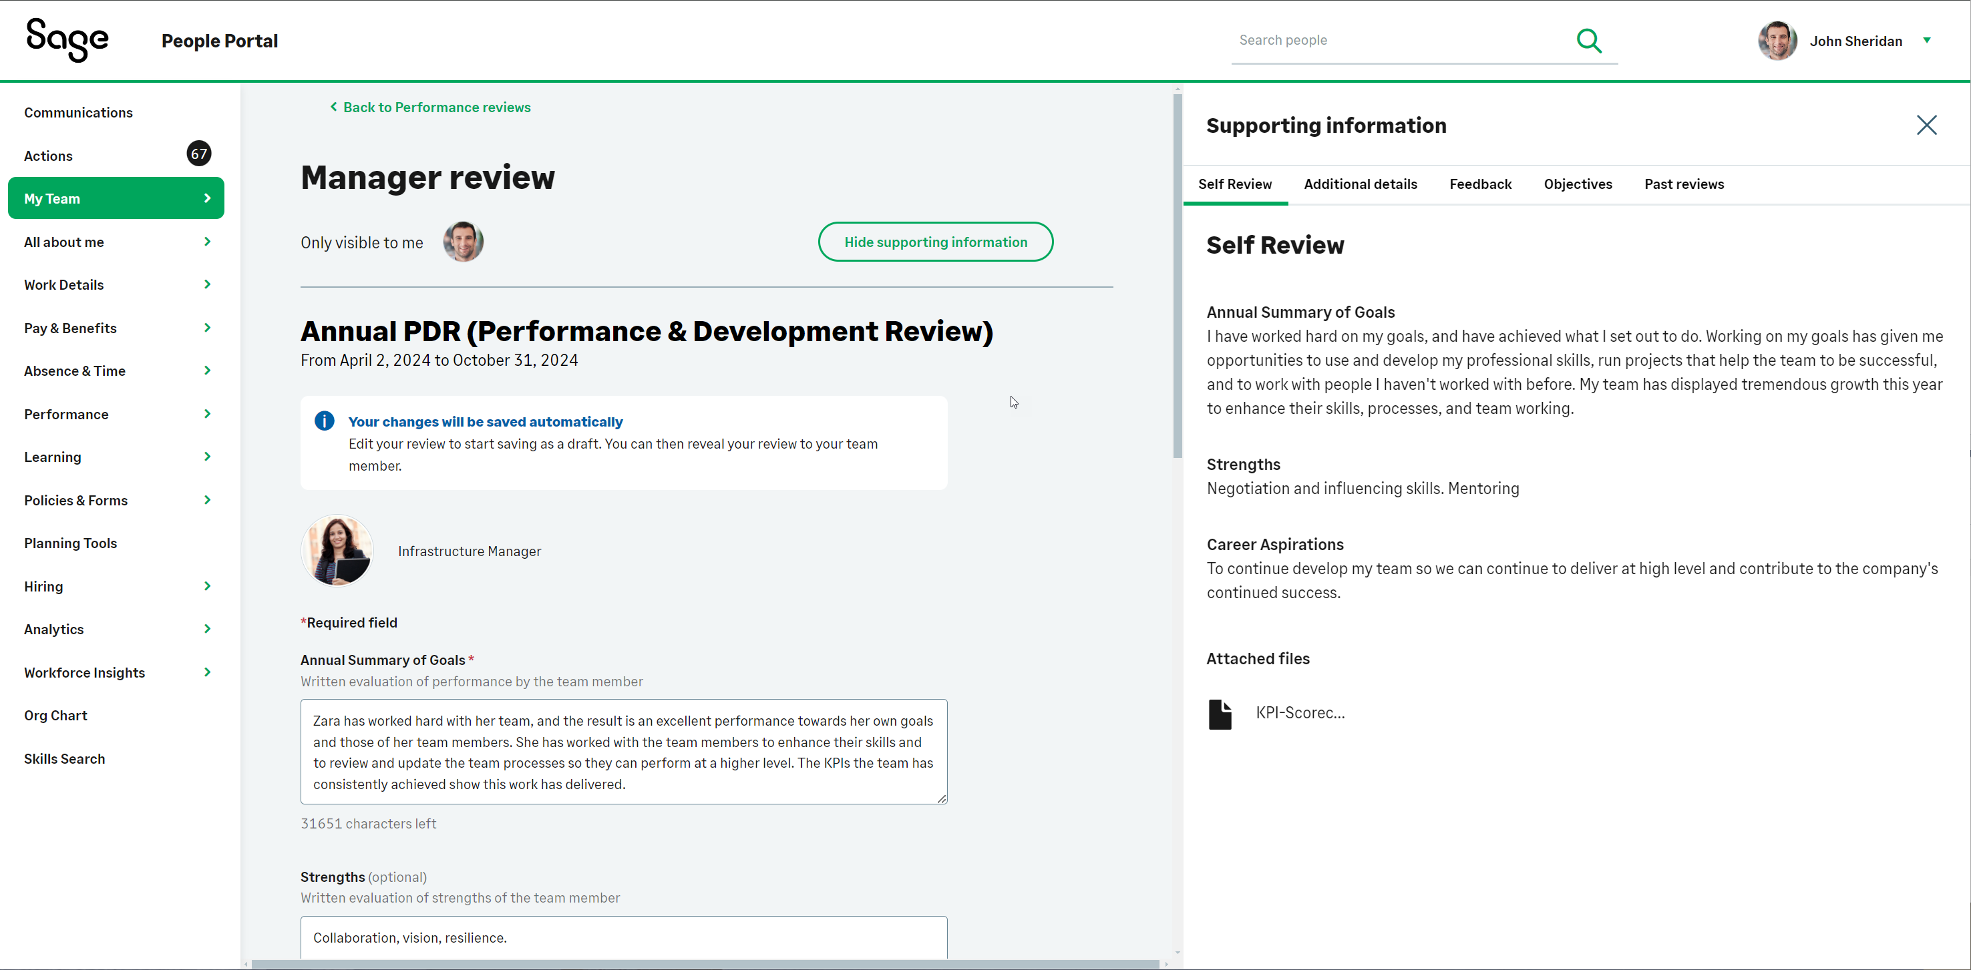
Task: Click the vertical scrollbar of review form
Action: (x=1177, y=276)
